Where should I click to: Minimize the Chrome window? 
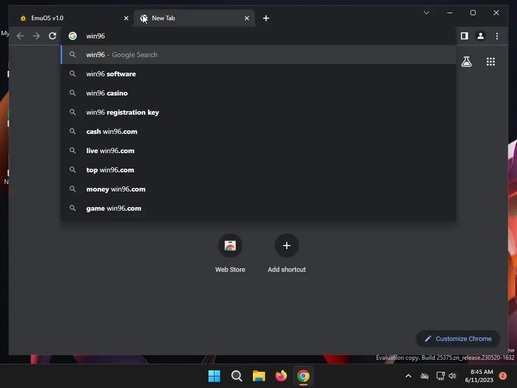(450, 13)
